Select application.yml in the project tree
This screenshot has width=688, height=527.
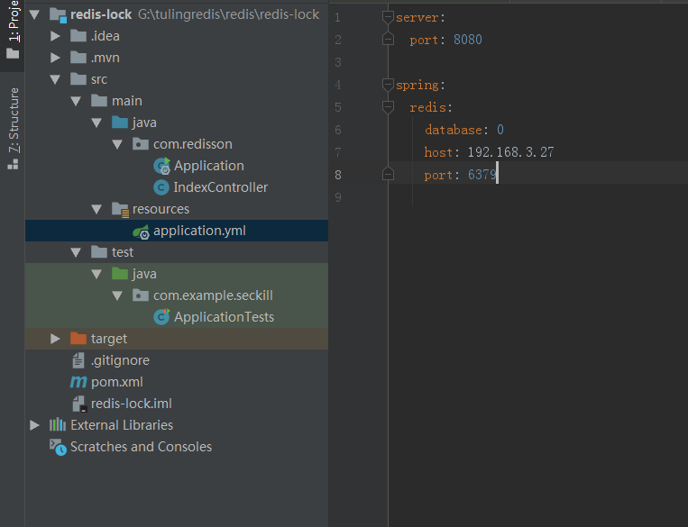click(x=177, y=231)
